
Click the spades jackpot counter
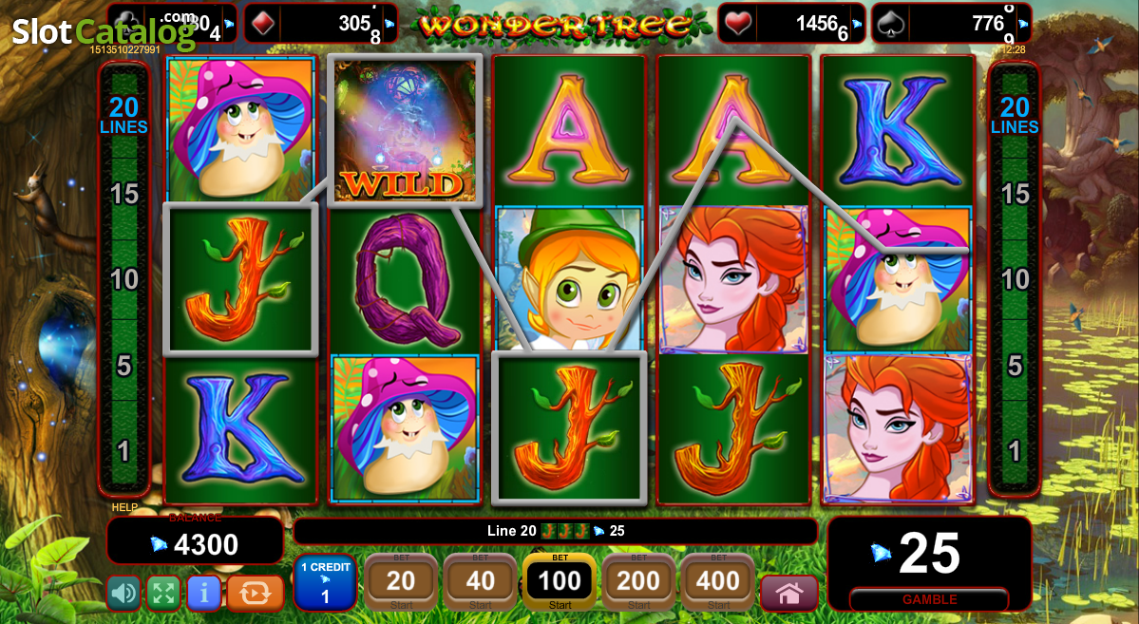(x=952, y=23)
